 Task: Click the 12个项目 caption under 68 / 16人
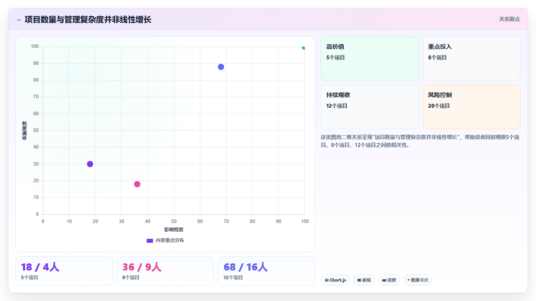(x=233, y=278)
